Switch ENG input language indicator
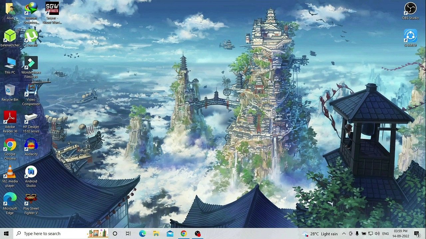426x239 pixels. pyautogui.click(x=385, y=234)
